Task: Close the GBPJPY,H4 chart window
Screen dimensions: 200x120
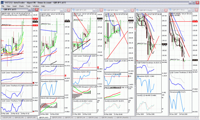Action: coord(132,10)
